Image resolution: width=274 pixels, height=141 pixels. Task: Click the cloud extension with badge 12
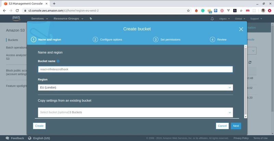pos(210,11)
